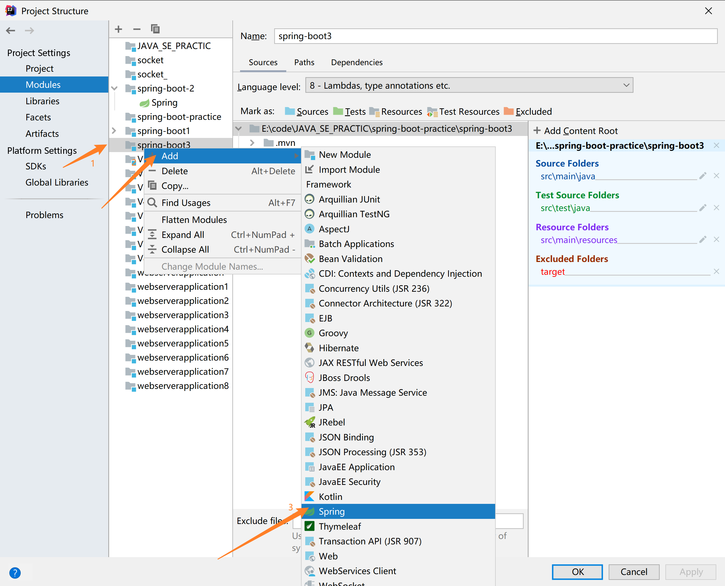Click the copy module toolbar icon

(x=155, y=29)
